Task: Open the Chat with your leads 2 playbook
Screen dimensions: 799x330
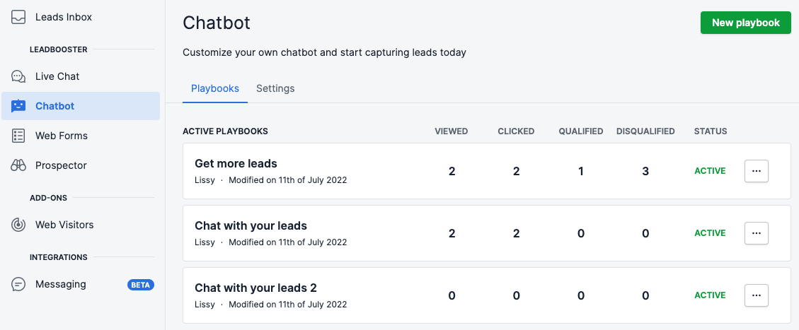Action: click(x=255, y=288)
